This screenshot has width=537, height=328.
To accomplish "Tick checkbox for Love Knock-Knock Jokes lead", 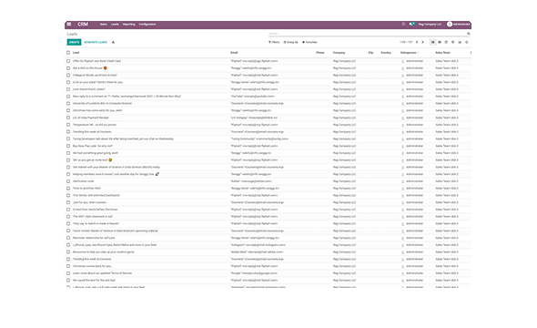I will [x=68, y=89].
